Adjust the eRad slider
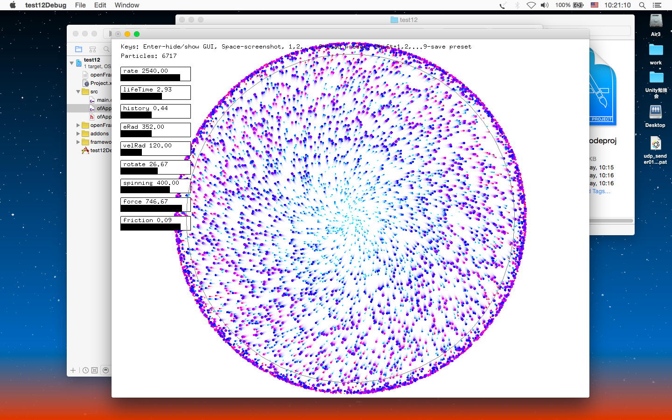 155,130
